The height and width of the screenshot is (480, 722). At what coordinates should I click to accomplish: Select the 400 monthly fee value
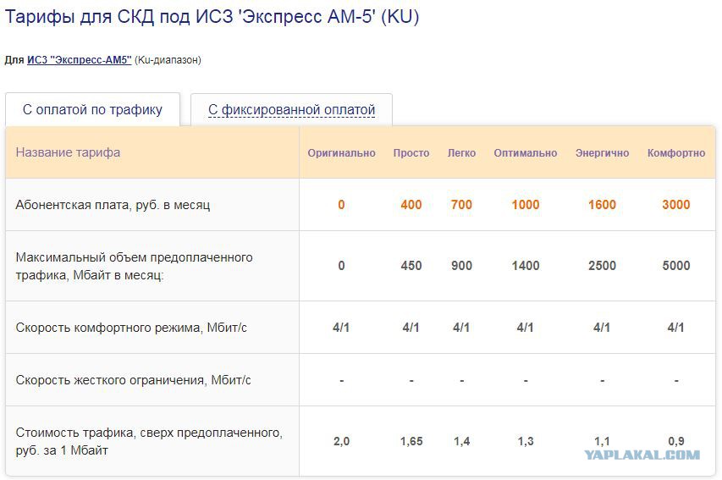pos(411,205)
